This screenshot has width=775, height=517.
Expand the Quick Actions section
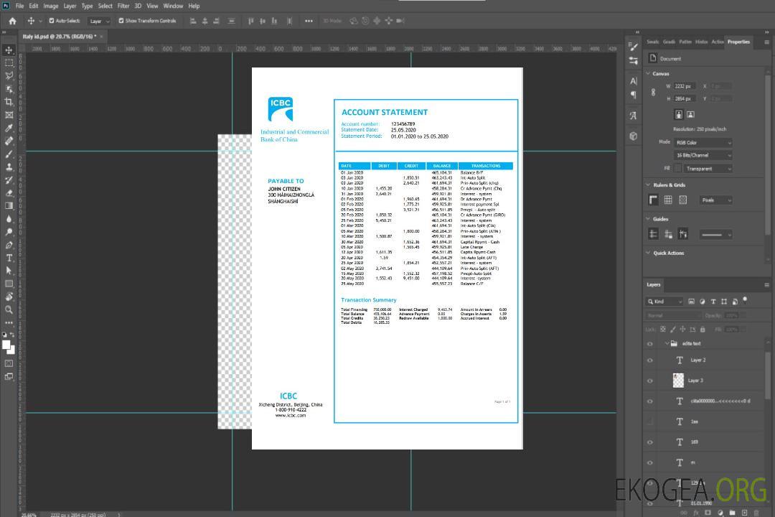tap(649, 253)
